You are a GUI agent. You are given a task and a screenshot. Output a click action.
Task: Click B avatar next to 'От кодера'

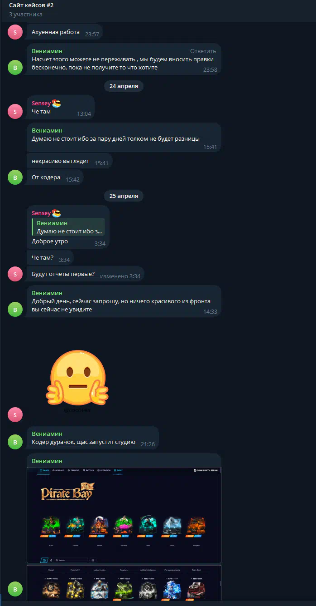coord(15,177)
